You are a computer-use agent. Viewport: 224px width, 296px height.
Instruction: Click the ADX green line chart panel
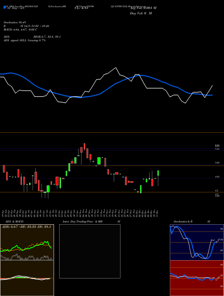[27, 242]
